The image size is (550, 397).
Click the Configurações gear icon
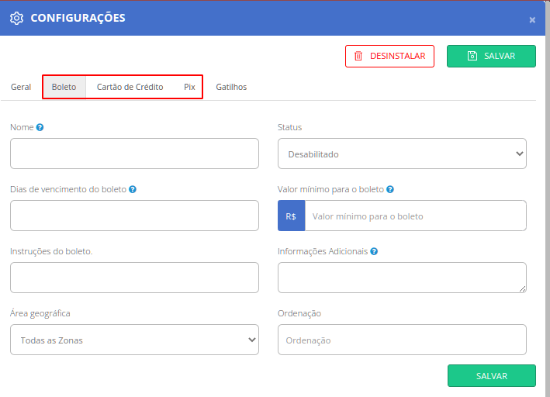[x=16, y=19]
